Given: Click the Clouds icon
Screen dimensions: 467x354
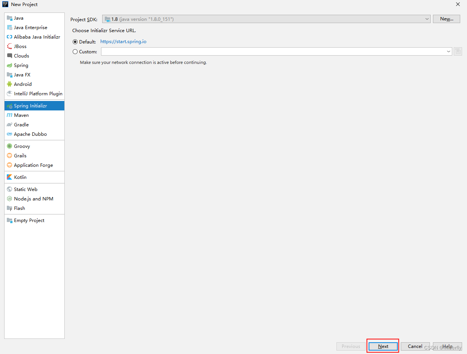Looking at the screenshot, I should coord(9,56).
